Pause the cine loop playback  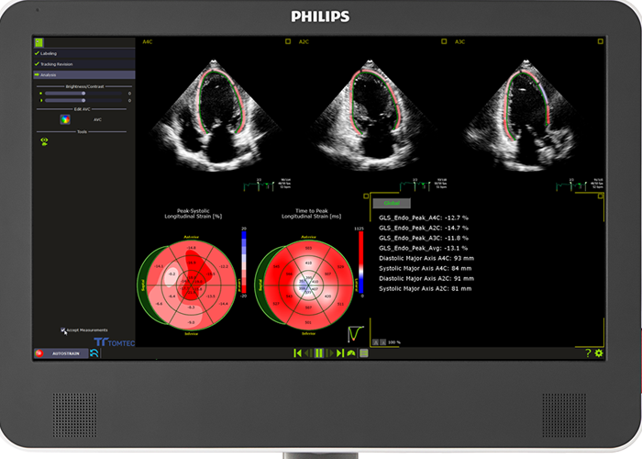pos(319,353)
